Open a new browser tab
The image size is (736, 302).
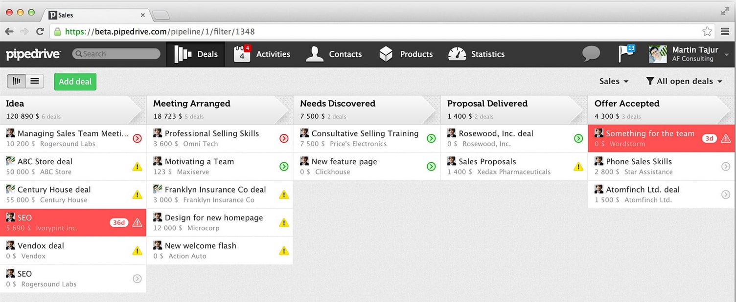[x=161, y=16]
